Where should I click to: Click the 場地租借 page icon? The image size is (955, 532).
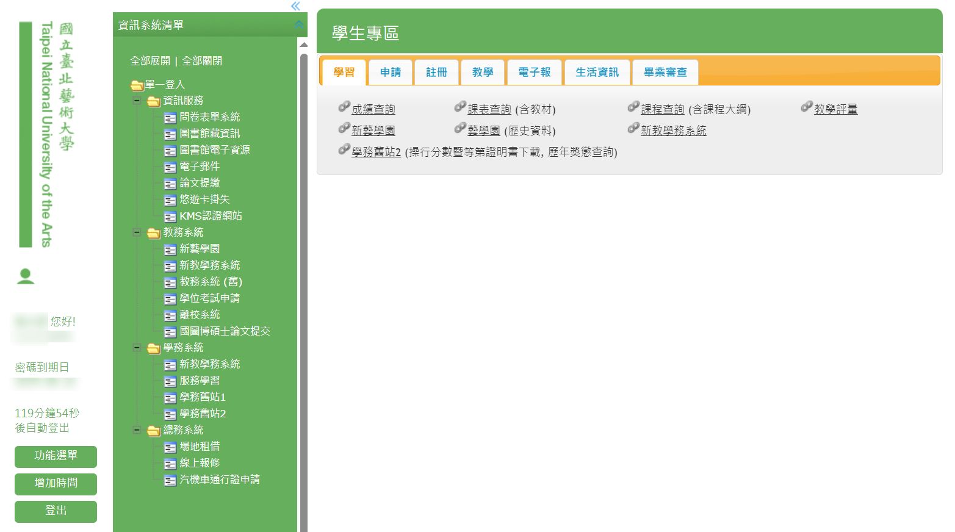point(170,447)
